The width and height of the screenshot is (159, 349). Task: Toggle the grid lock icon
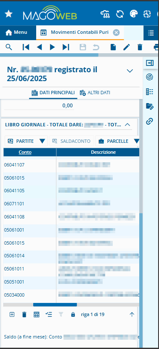coord(73,314)
